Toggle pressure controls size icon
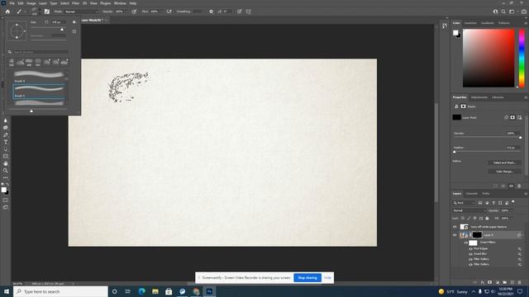 coord(239,12)
